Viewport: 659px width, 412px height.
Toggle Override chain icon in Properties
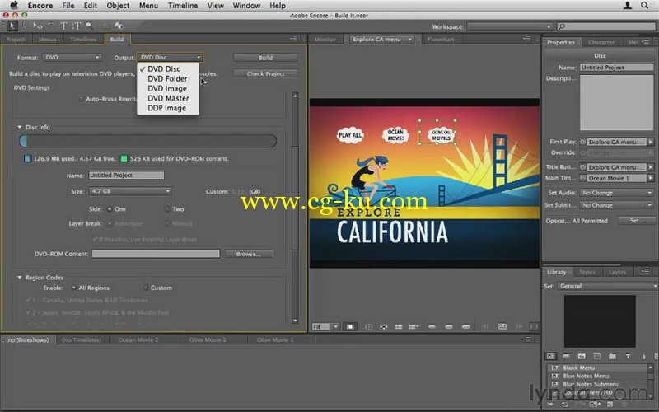582,152
